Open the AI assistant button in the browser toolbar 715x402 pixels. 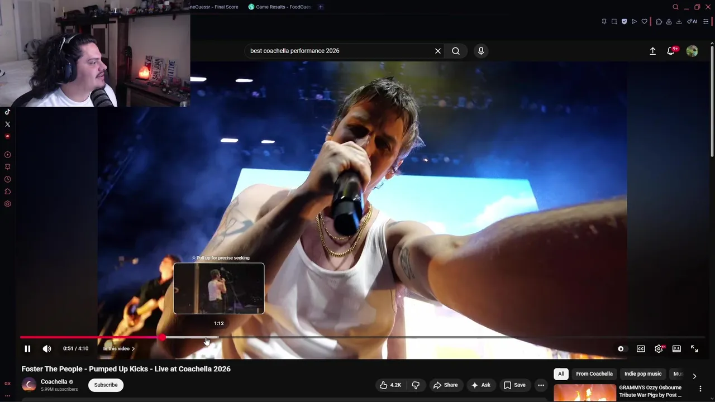pyautogui.click(x=692, y=22)
